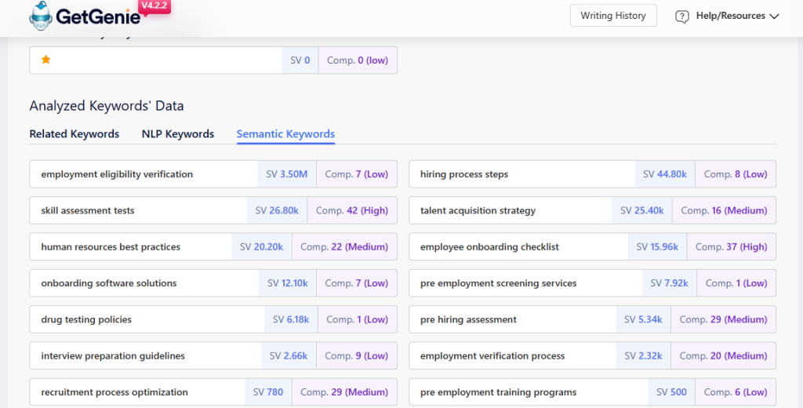Image resolution: width=803 pixels, height=408 pixels.
Task: Open the Writing History button
Action: tap(612, 16)
